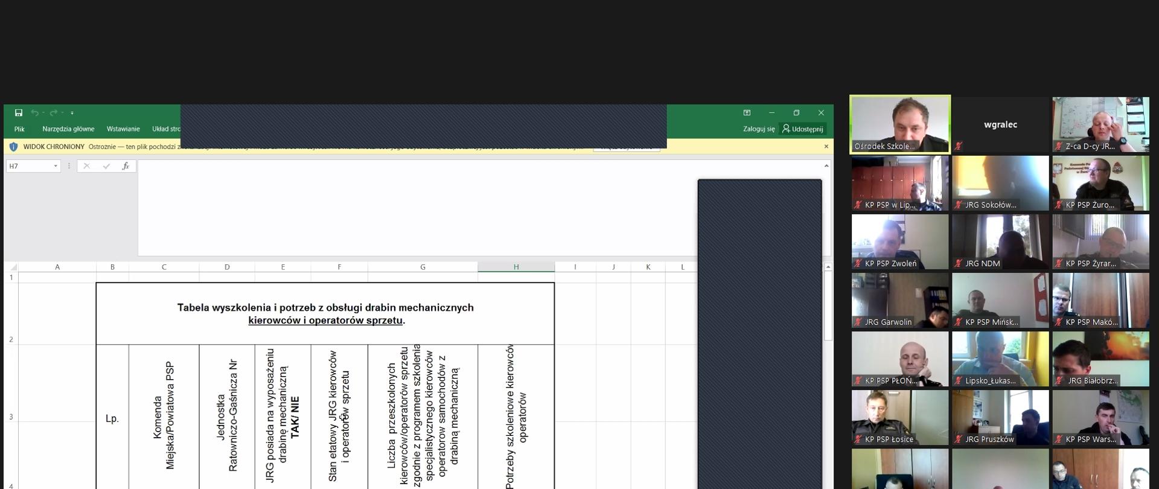The height and width of the screenshot is (489, 1159).
Task: Click the Udostępnij share button
Action: [x=803, y=129]
